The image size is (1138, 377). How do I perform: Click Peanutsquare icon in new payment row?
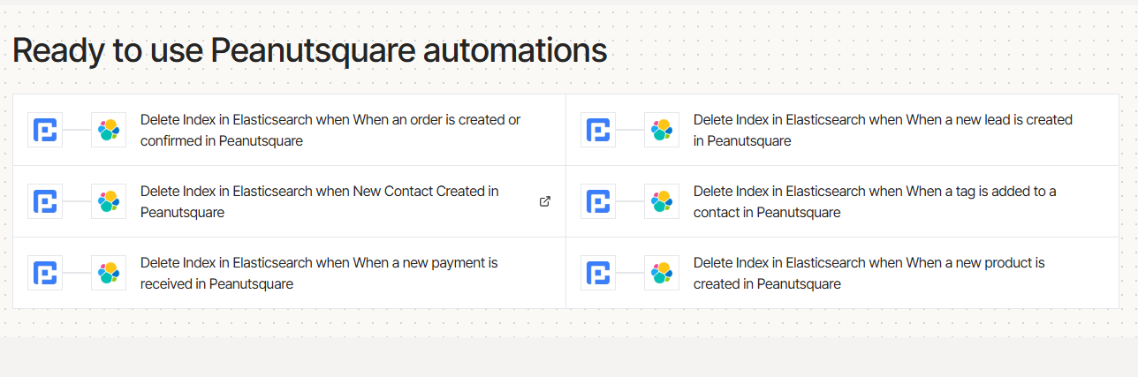[x=45, y=273]
